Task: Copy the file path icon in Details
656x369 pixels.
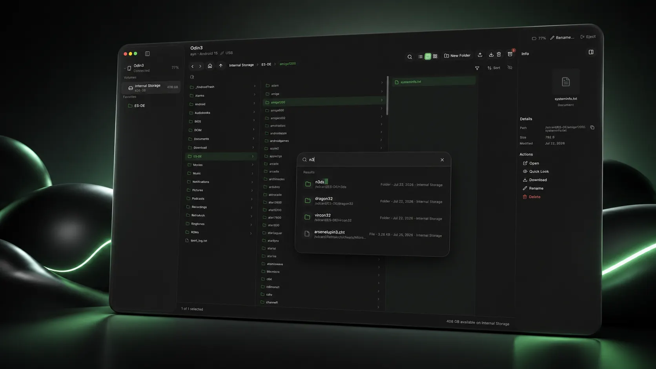Action: pos(592,127)
